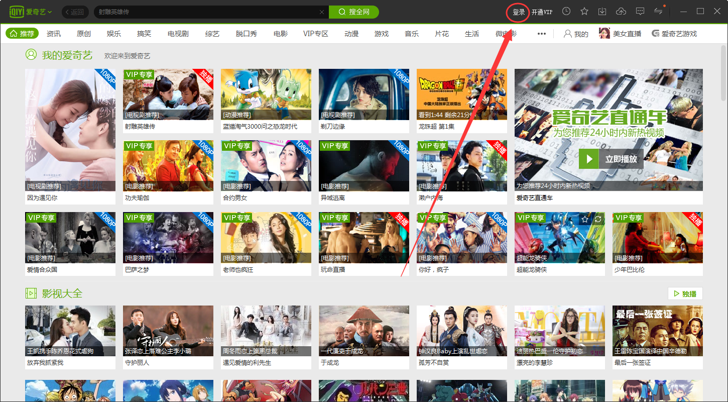Click the refresh icon on 超能龙骑侠 thumbnail
Viewport: 728px width, 402px height.
[598, 220]
